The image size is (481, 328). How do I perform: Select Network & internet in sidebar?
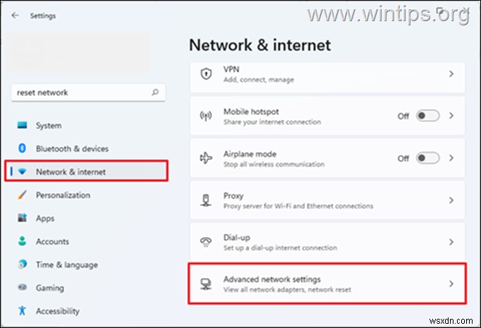click(x=71, y=171)
